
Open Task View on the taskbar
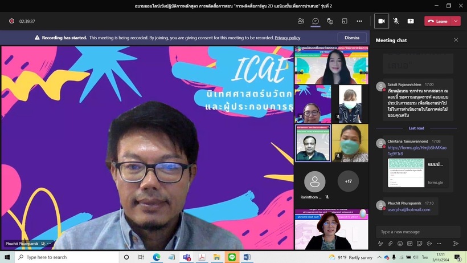pyautogui.click(x=141, y=257)
